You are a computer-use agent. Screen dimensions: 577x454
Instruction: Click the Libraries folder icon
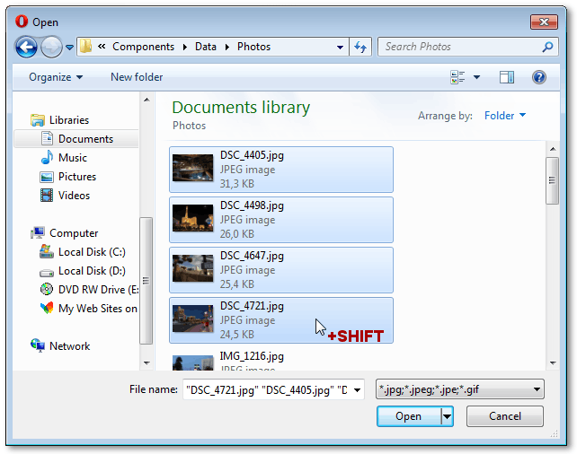coord(38,120)
